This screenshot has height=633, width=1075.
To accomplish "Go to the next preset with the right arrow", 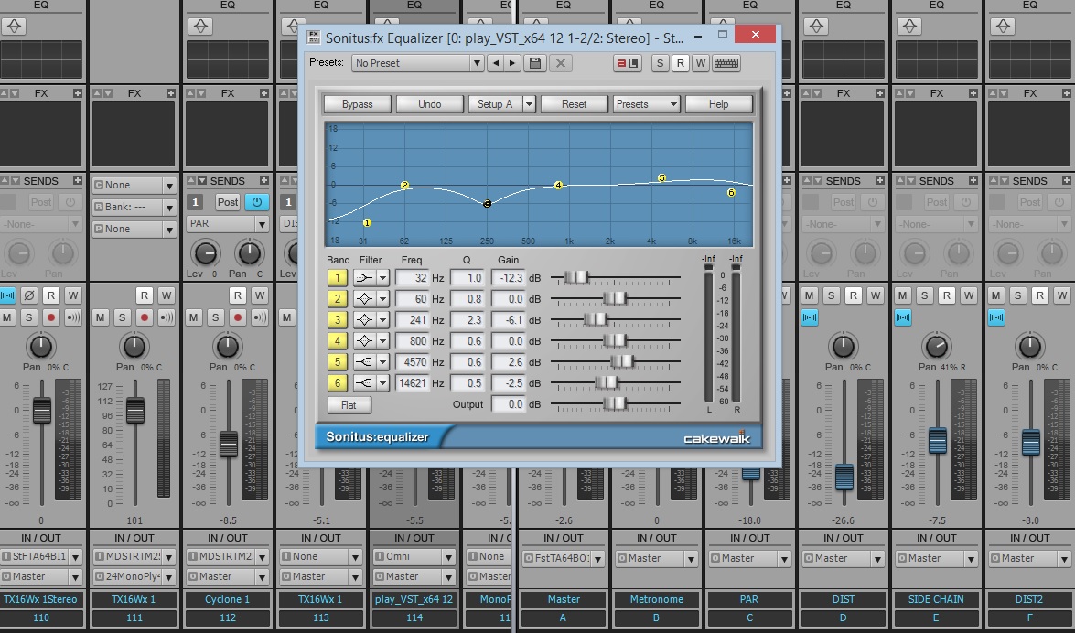I will (x=511, y=63).
